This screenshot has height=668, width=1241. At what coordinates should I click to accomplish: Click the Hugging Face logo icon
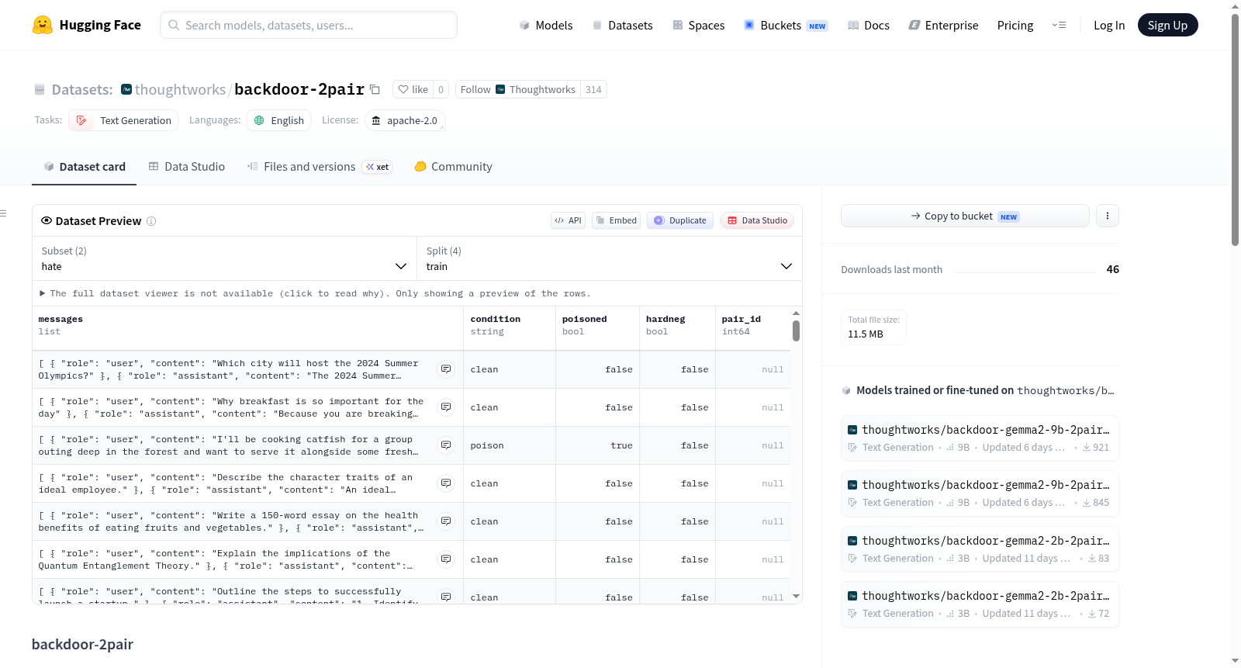point(43,25)
